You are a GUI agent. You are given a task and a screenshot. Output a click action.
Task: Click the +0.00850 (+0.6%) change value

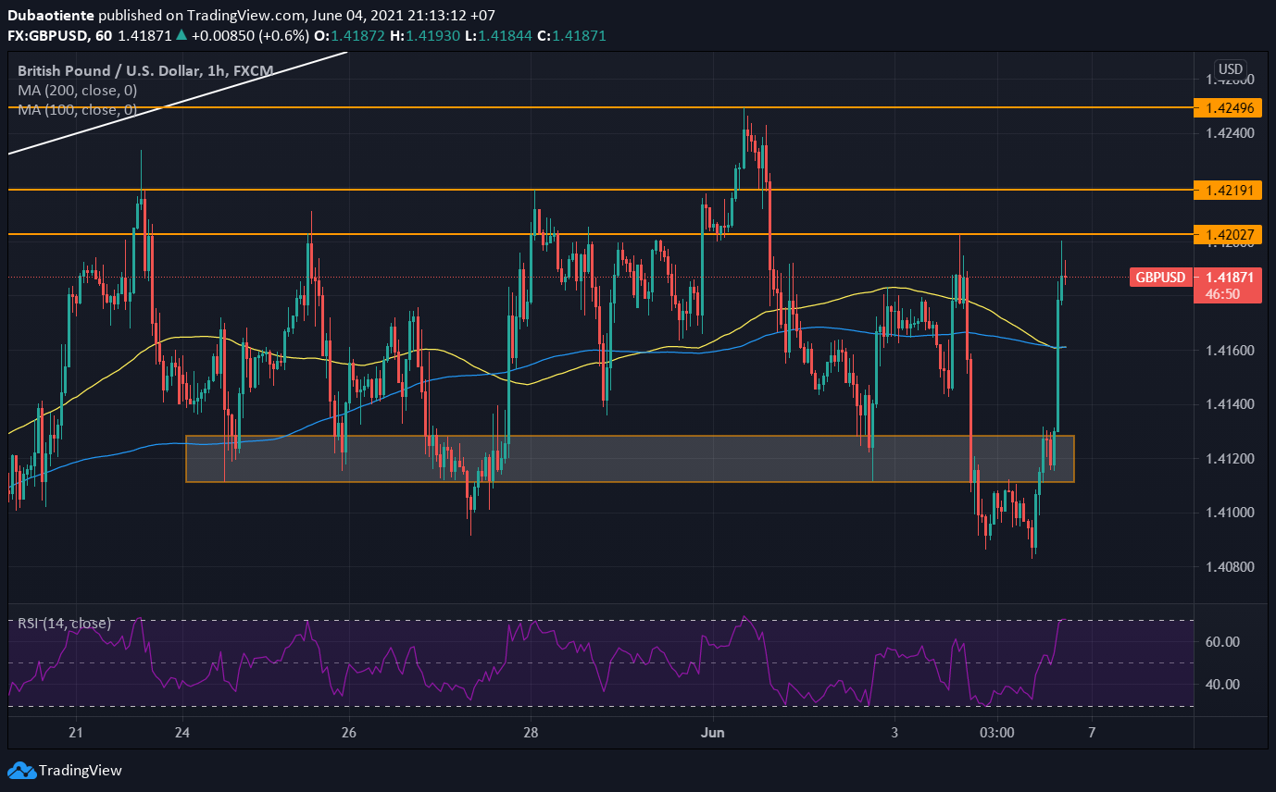tap(250, 35)
